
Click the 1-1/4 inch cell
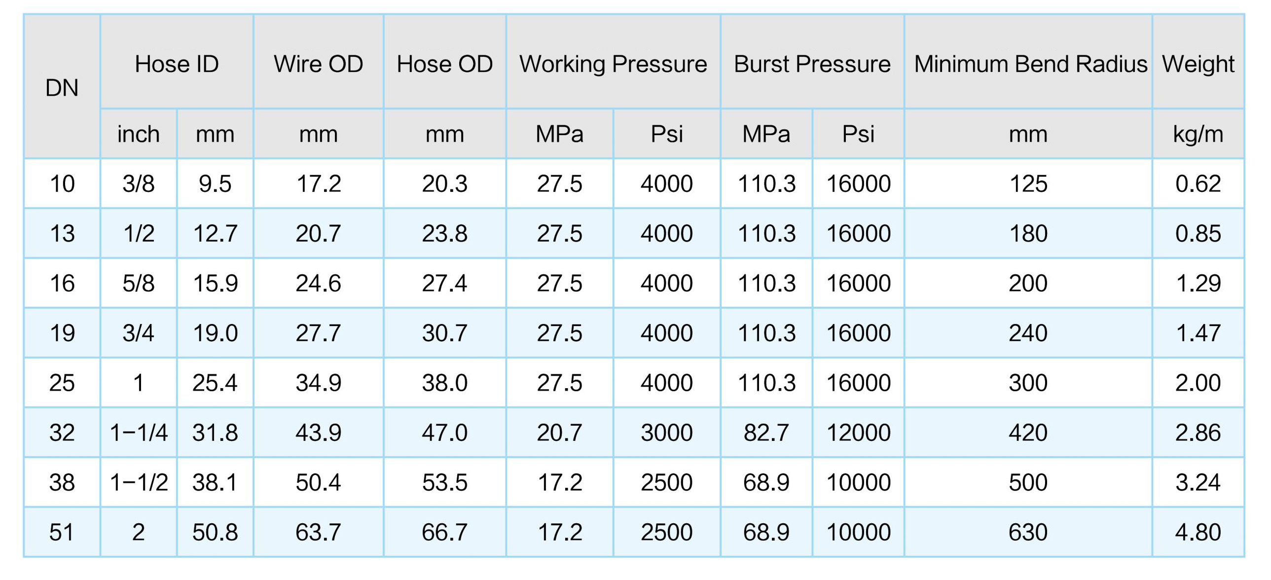pyautogui.click(x=138, y=433)
